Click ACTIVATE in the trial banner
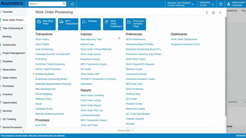The height and width of the screenshot is (138, 246). (x=241, y=136)
